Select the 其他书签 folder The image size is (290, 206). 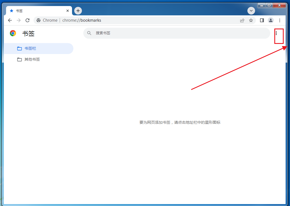point(39,60)
